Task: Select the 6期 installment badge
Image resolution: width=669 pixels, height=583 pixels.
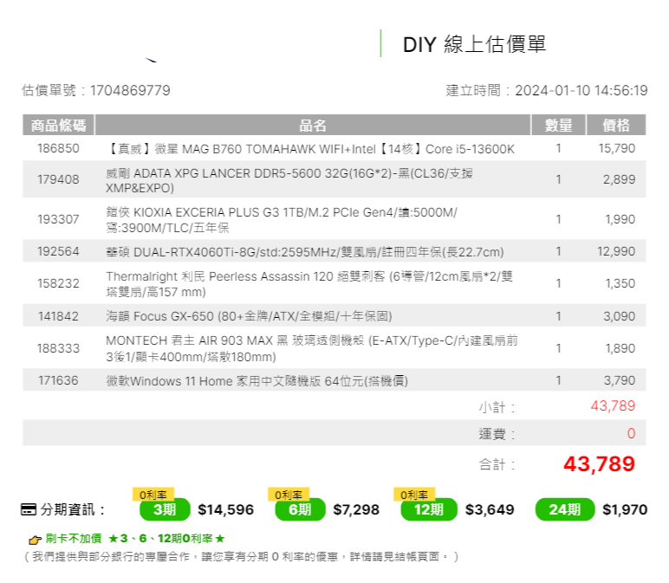Action: click(300, 509)
